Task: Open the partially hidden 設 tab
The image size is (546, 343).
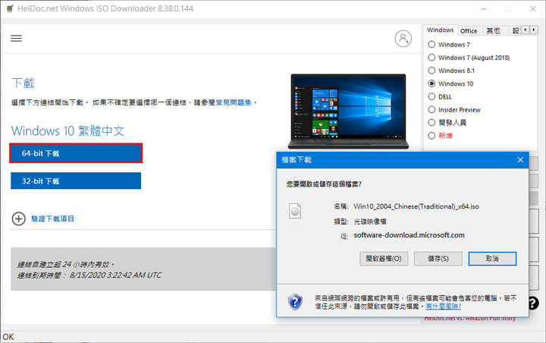Action: click(x=515, y=31)
